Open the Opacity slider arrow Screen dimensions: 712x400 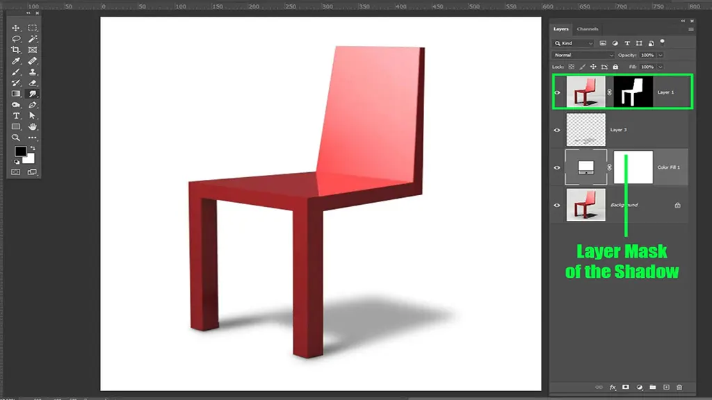tap(661, 56)
